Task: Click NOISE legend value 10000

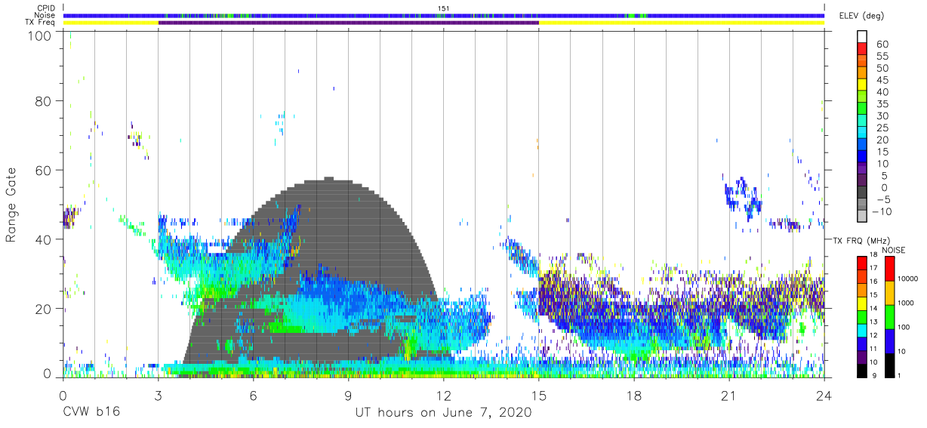Action: 909,279
